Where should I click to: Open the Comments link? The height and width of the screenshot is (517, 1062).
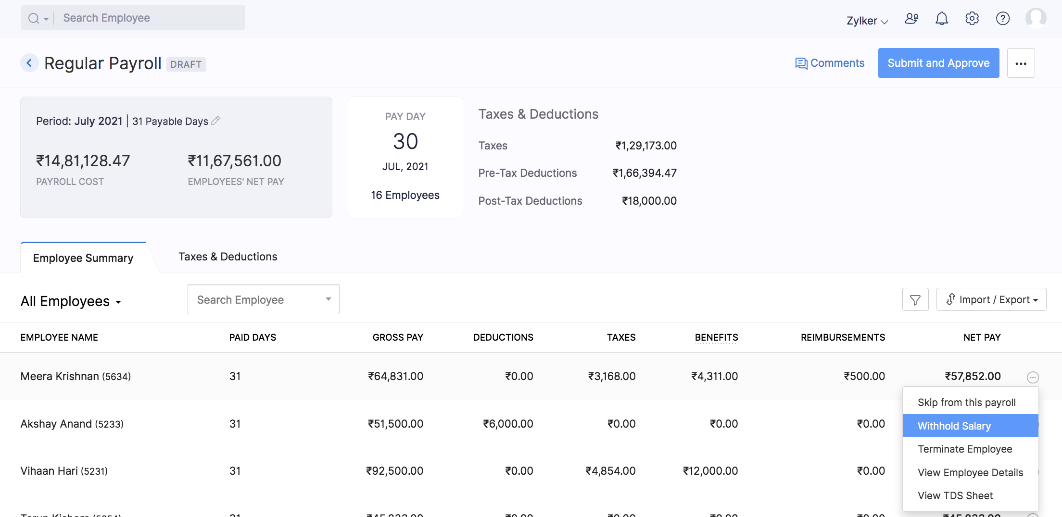pyautogui.click(x=830, y=63)
